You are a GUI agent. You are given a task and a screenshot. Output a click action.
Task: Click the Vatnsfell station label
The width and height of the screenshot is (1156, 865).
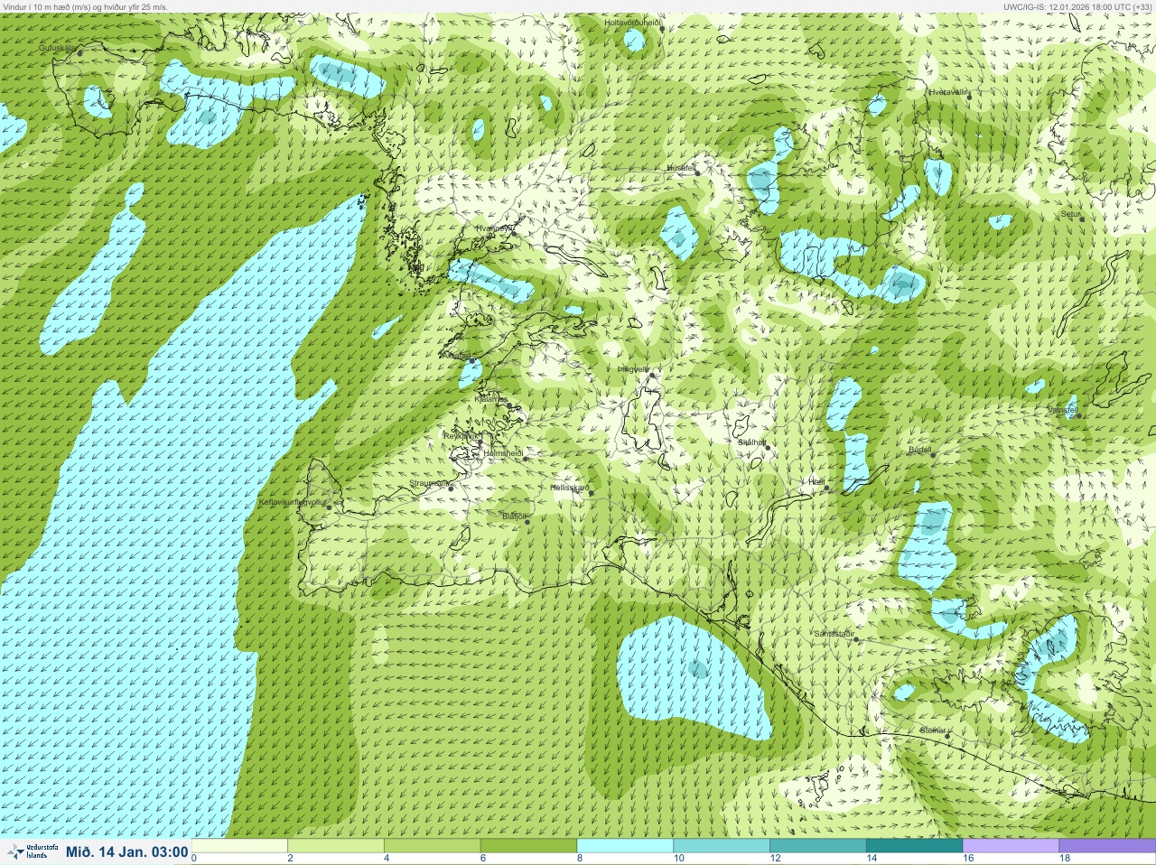(1062, 410)
